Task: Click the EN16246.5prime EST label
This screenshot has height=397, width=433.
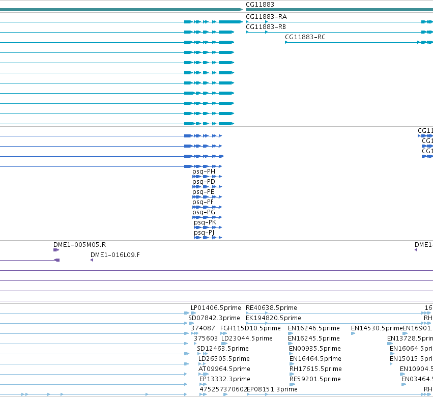Action: pyautogui.click(x=314, y=328)
